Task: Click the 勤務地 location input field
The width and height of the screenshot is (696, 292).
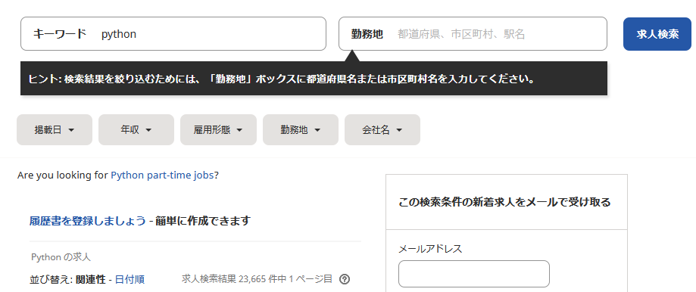Action: pos(473,34)
